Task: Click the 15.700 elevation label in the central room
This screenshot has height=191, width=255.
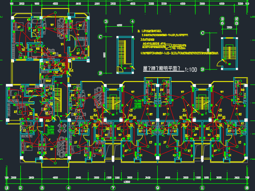Action: pos(138,101)
